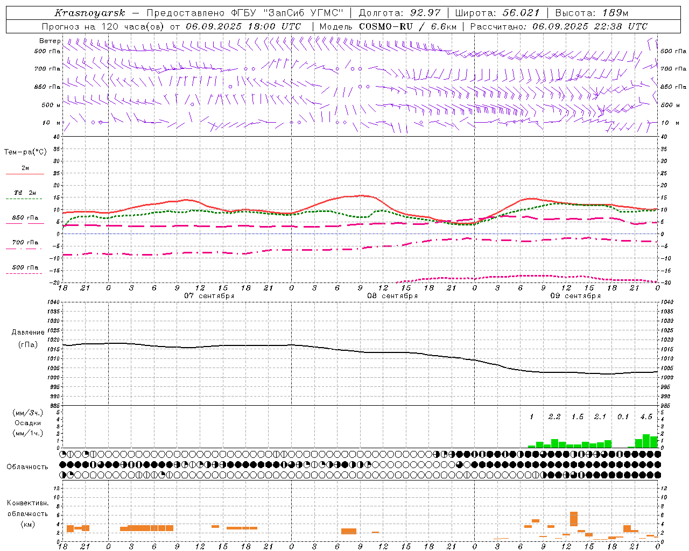Click the 3-hour precipitation value '2.1'
Image resolution: width=689 pixels, height=551 pixels.
point(600,417)
